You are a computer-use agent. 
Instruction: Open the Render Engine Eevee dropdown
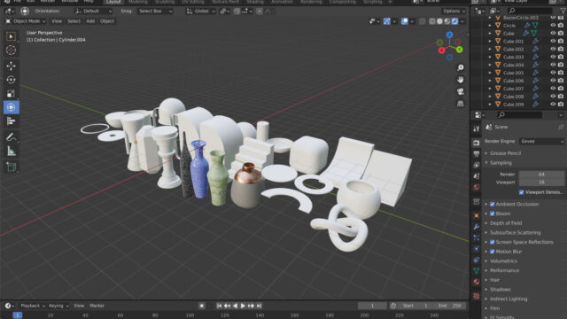[x=541, y=142]
